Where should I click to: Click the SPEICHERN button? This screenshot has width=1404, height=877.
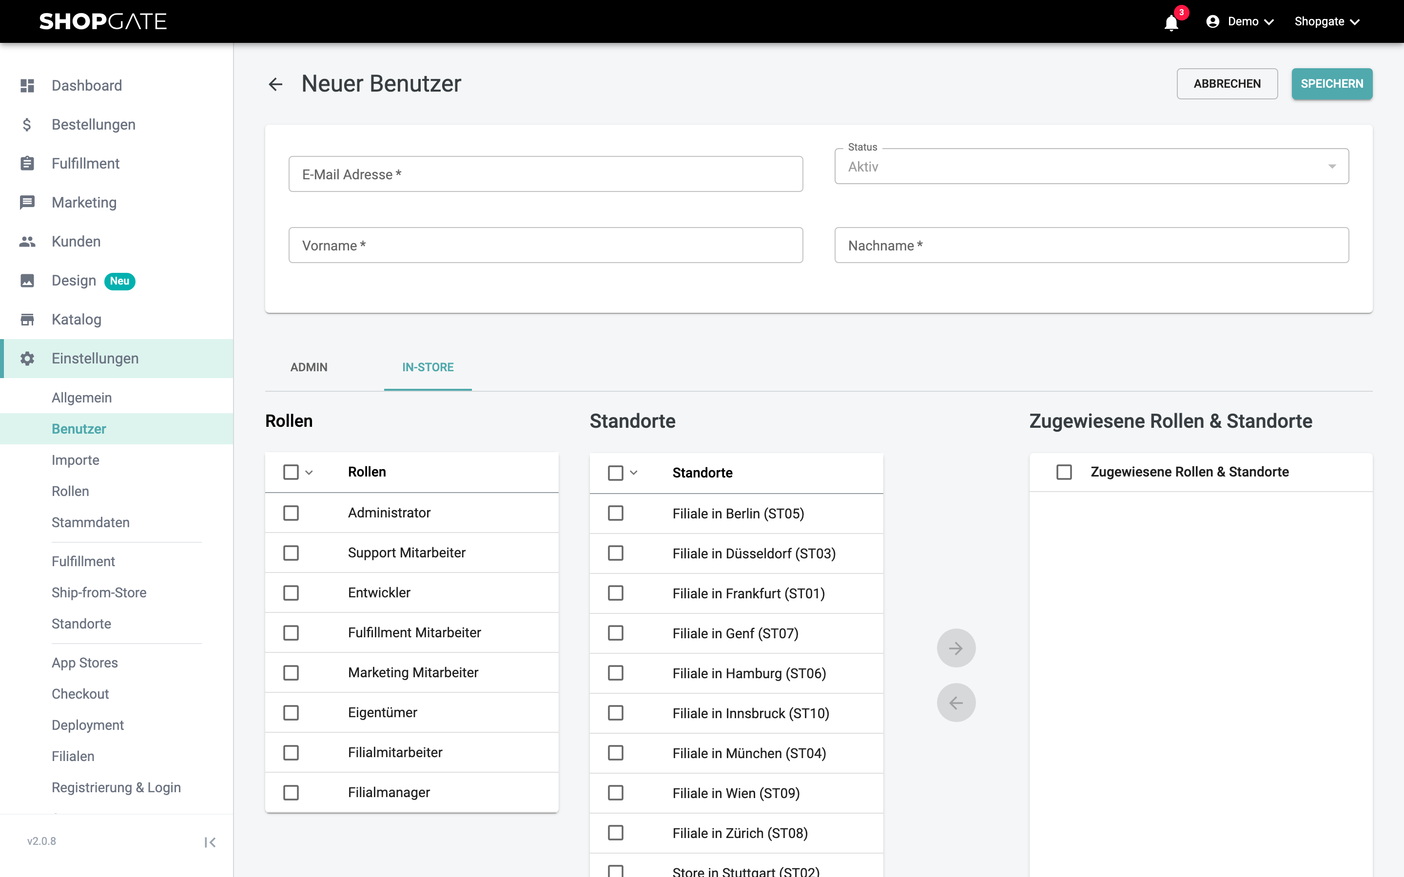click(1331, 83)
